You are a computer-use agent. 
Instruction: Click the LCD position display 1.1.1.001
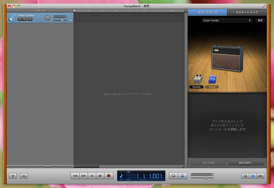144,176
